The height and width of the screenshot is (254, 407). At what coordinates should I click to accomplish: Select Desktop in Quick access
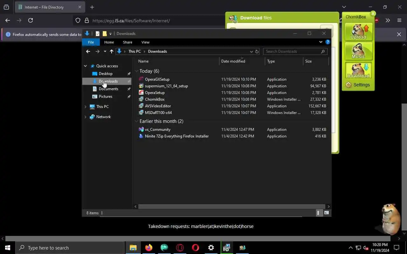click(x=106, y=74)
